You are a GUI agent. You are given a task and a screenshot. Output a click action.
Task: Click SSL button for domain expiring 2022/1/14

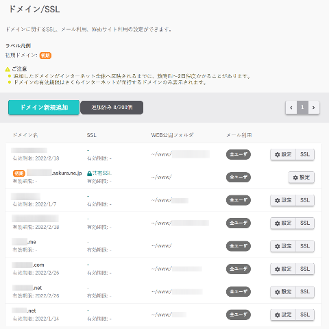(305, 315)
